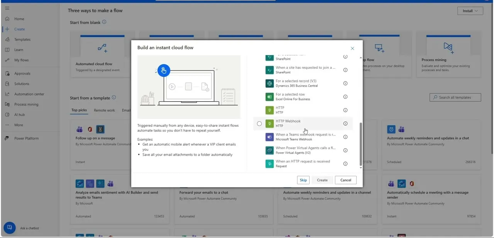Screen dimensions: 494x238
Task: Select the HTTP trigger row
Action: point(303,110)
